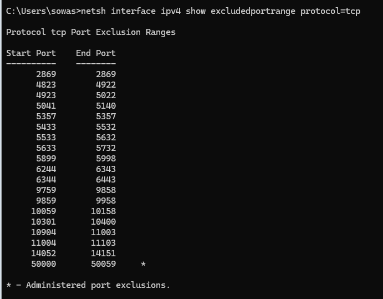
Task: Click start port value 14052
Action: (x=44, y=254)
